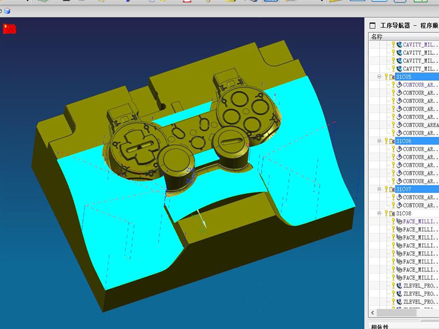Open the 相依性 panel section
Screen dimensions: 439x329
pyautogui.click(x=380, y=327)
